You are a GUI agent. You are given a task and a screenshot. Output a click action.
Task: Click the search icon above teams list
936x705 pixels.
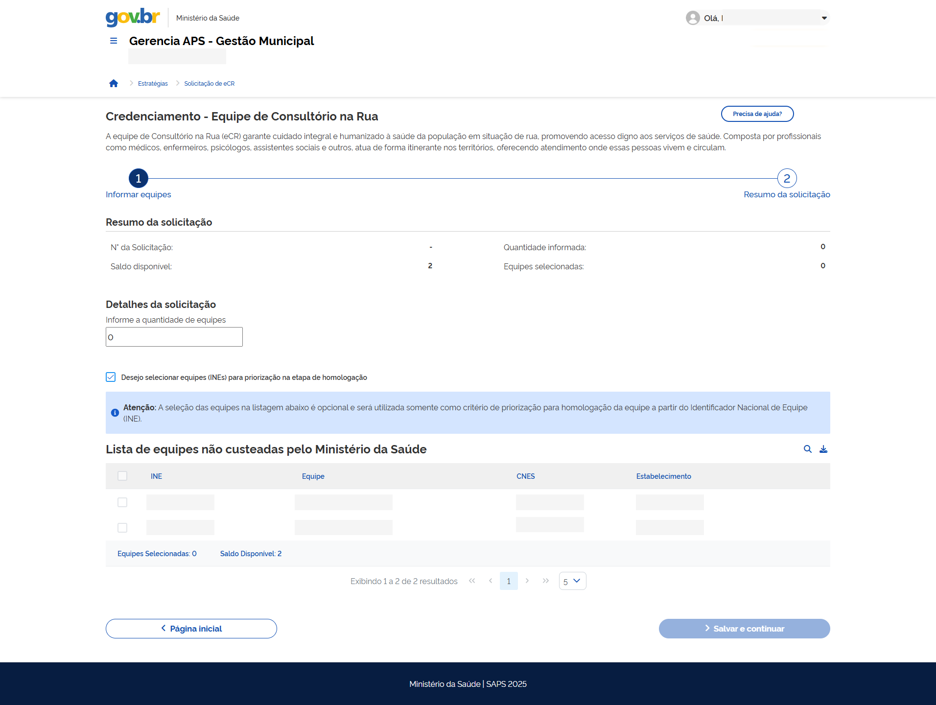pyautogui.click(x=808, y=449)
